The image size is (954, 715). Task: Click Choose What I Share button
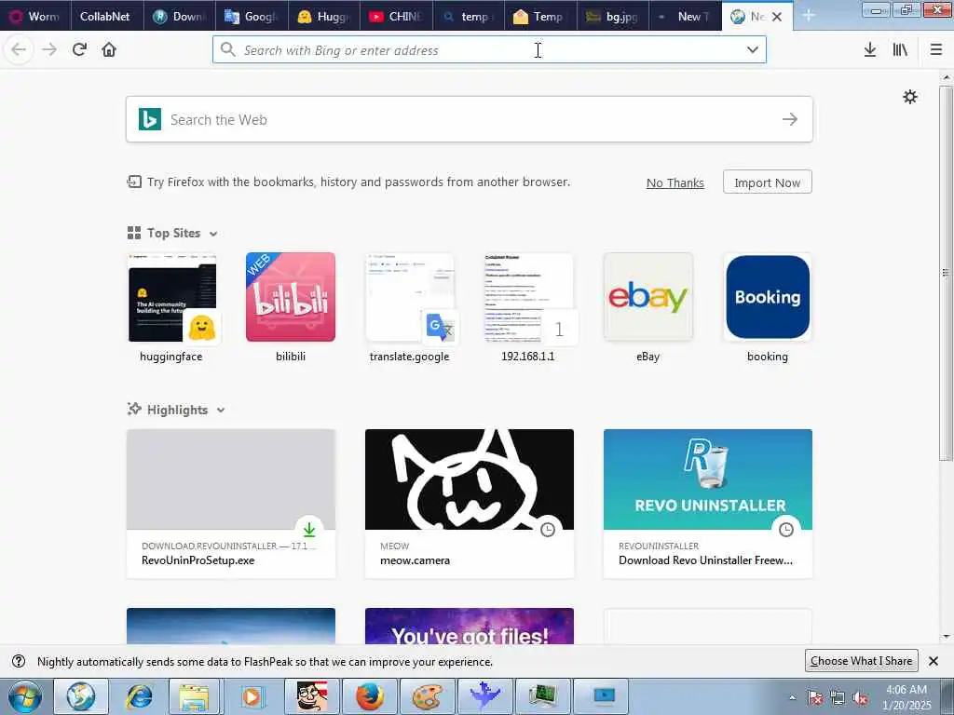coord(861,661)
